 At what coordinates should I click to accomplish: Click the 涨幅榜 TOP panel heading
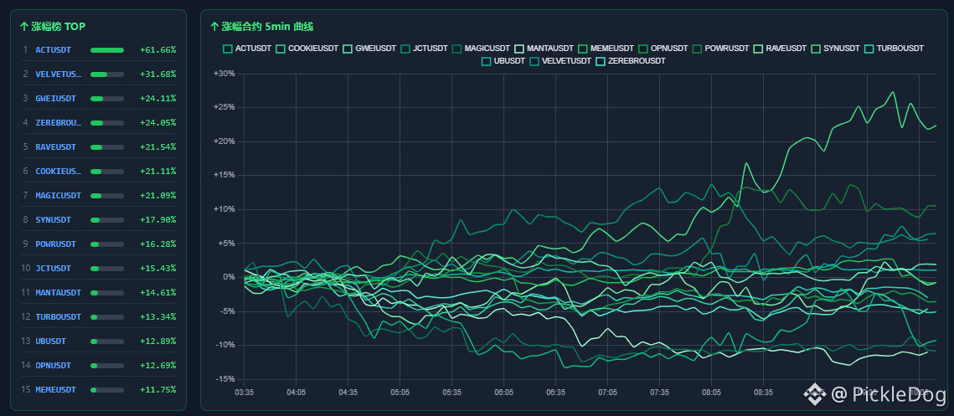53,26
